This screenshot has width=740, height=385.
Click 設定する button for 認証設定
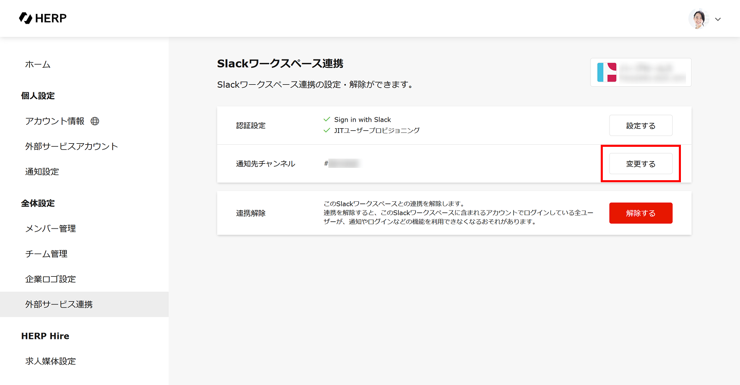click(x=641, y=126)
